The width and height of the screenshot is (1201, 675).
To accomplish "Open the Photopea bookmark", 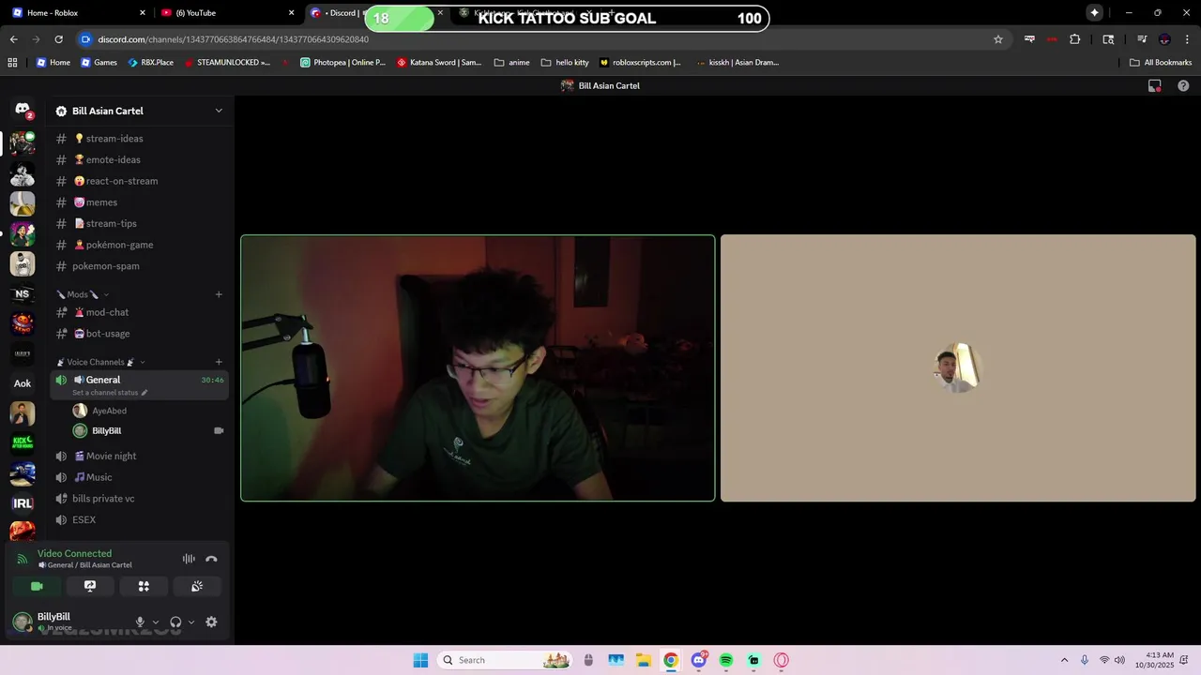I will [342, 63].
